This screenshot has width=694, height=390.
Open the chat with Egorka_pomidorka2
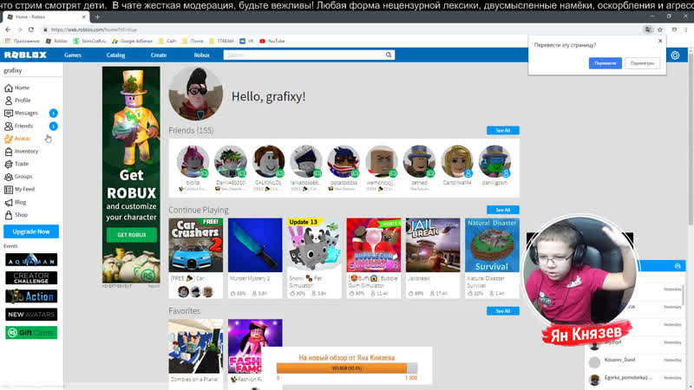click(635, 379)
